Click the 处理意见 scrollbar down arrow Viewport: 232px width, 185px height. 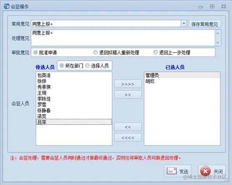(x=218, y=42)
